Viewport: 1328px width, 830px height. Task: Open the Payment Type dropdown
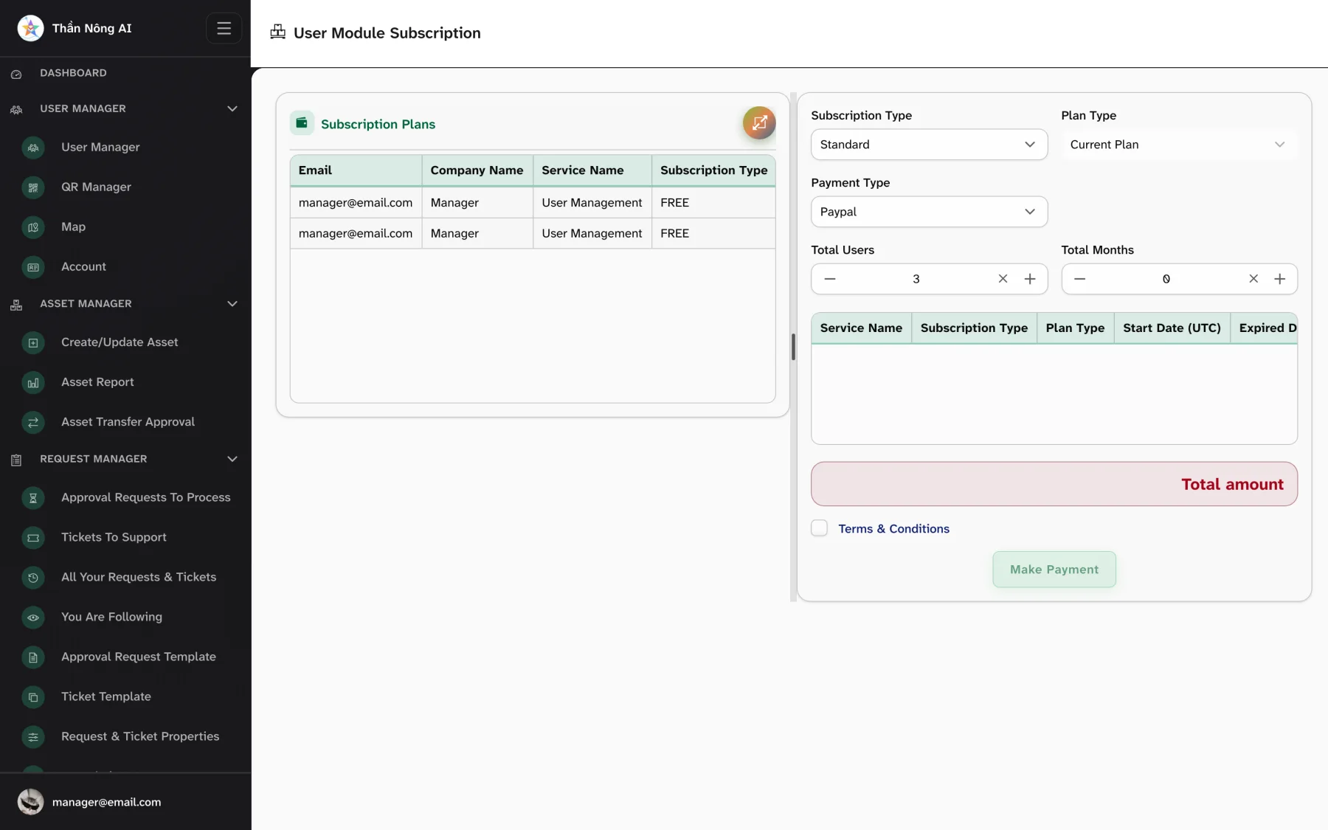click(929, 212)
